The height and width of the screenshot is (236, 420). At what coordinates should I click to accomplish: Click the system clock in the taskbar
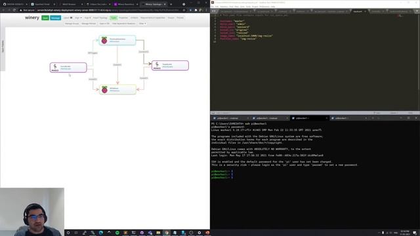point(406,233)
